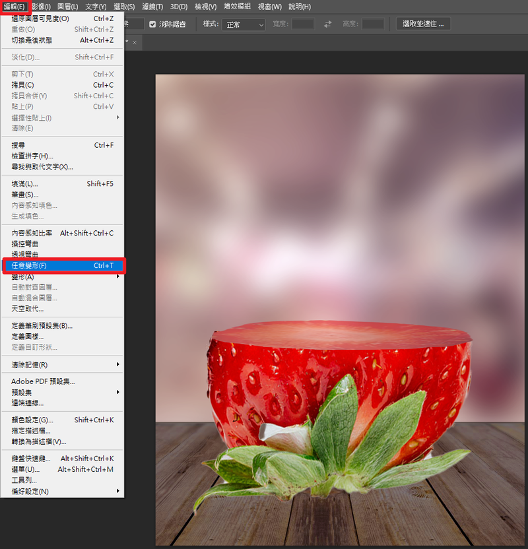Image resolution: width=528 pixels, height=549 pixels.
Task: Expand the 變形(A) Transform submenu
Action: pyautogui.click(x=62, y=276)
